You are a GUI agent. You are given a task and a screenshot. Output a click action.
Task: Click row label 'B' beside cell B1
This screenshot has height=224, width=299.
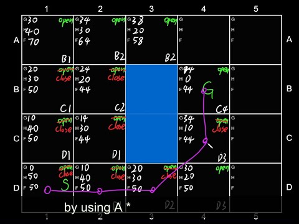[x=16, y=89]
